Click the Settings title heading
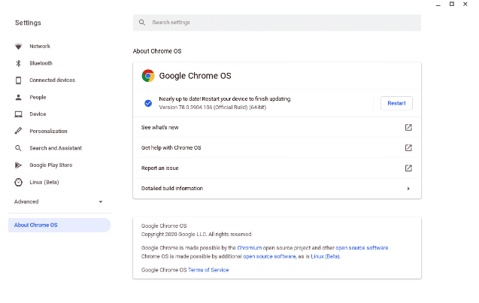This screenshot has width=479, height=303. coord(28,23)
